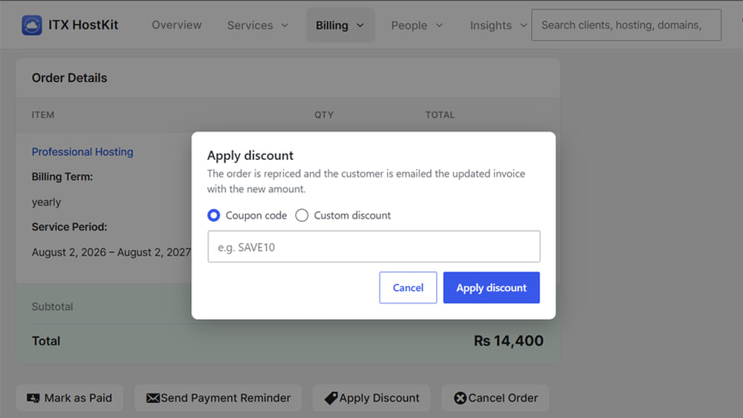The image size is (743, 418).
Task: Click the Cancel button in the dialog
Action: [408, 288]
